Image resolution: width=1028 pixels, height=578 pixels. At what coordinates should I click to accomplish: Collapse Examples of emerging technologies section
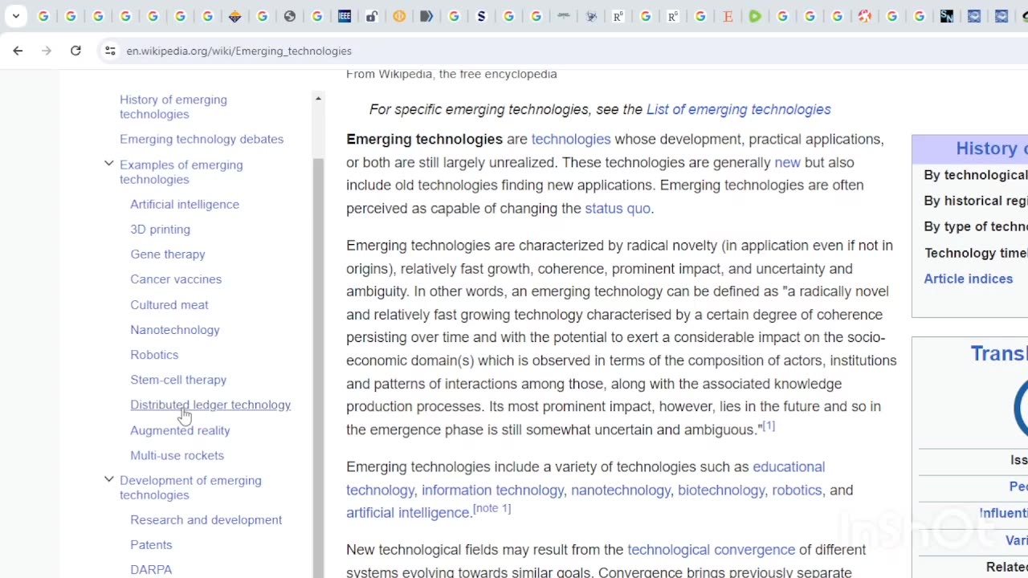[109, 164]
